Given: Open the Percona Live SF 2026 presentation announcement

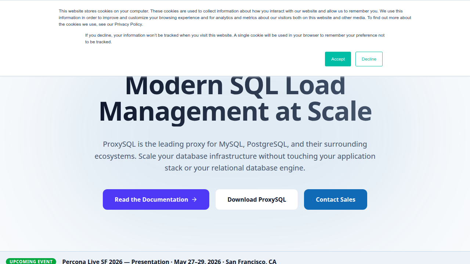Looking at the screenshot, I should coord(169,261).
